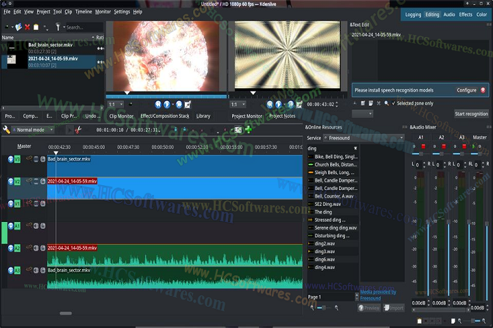Screen dimensions: 493x328
Task: Close the speech recognition warning message
Action: [x=483, y=90]
